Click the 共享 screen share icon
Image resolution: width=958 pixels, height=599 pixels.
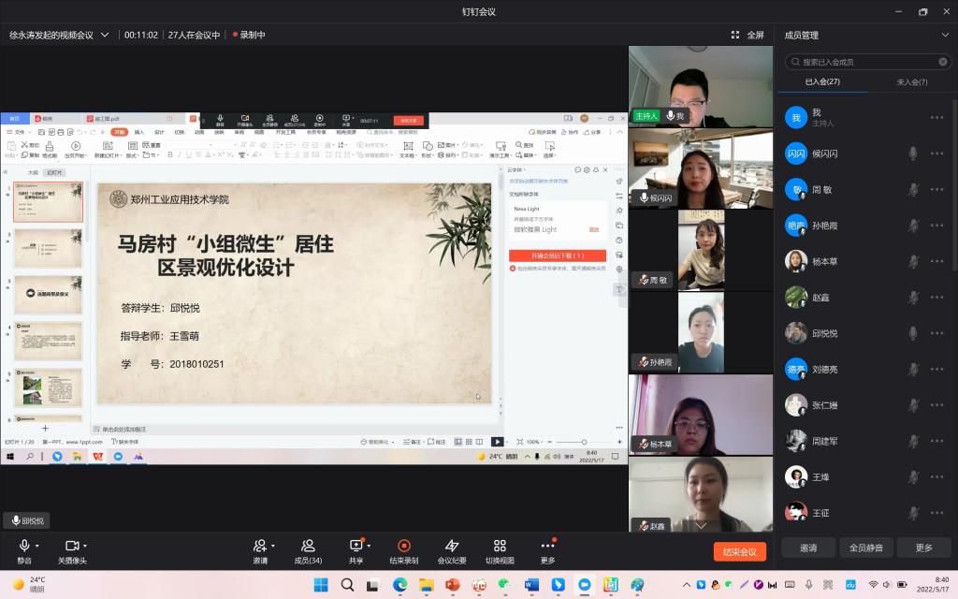(x=356, y=546)
